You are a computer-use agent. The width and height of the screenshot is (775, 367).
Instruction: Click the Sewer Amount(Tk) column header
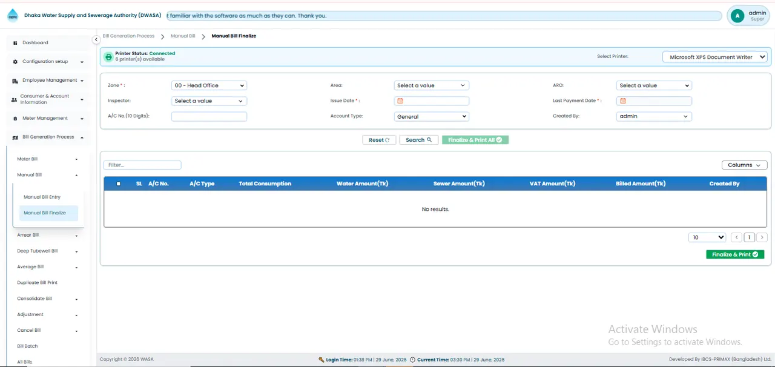(459, 183)
